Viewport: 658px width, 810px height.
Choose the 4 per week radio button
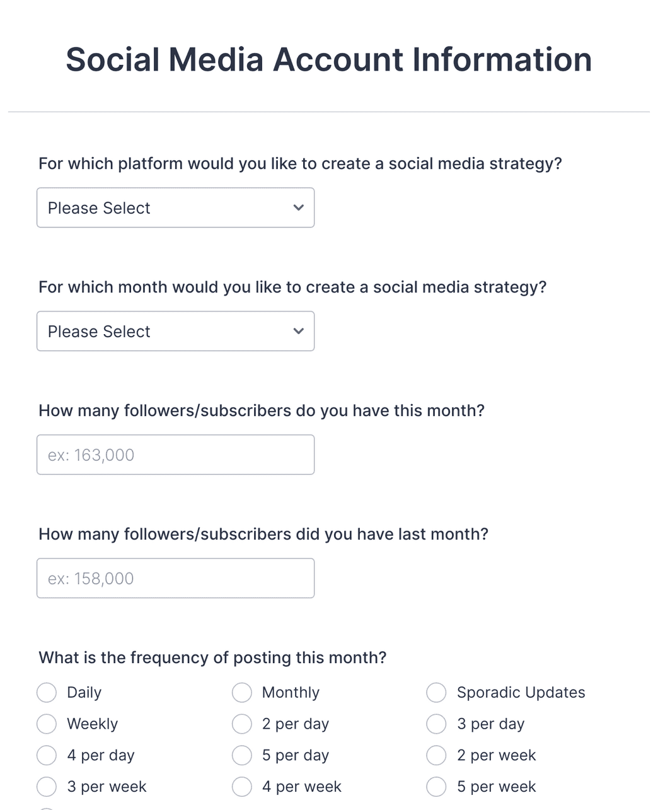(x=242, y=787)
